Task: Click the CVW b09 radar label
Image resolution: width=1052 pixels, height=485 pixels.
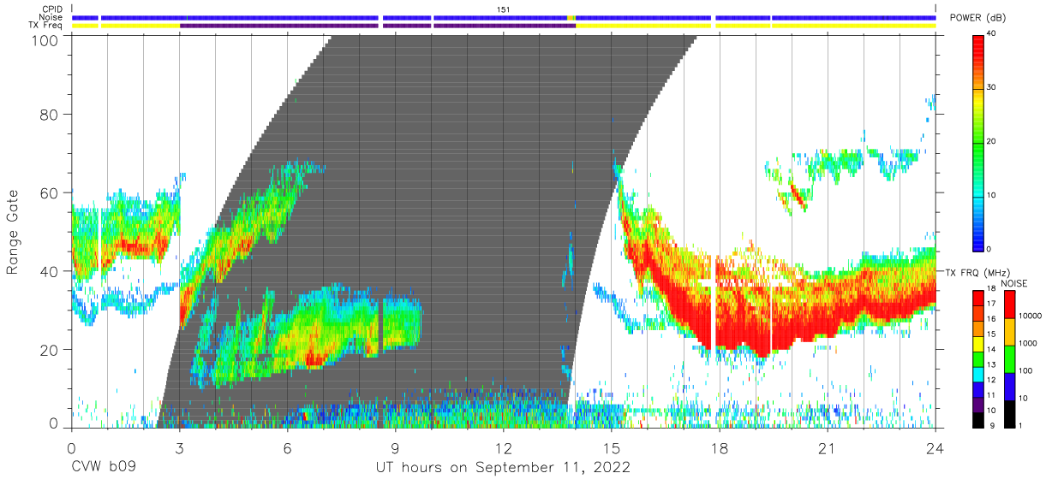Action: 105,468
